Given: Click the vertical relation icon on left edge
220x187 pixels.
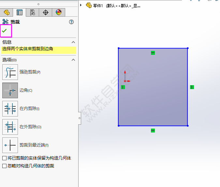Looking at the screenshot, I should click(x=123, y=87).
